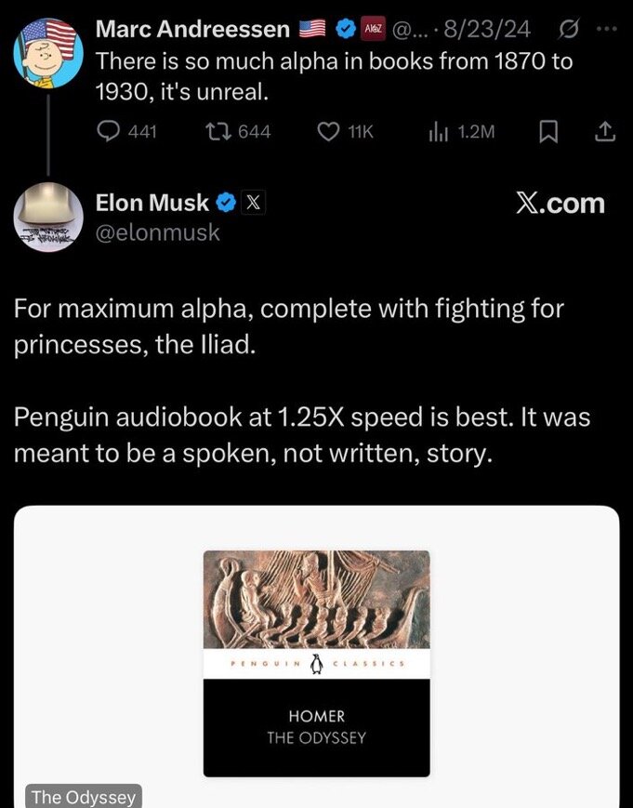Open the three-dot more options menu
The image size is (633, 808).
pos(606,30)
